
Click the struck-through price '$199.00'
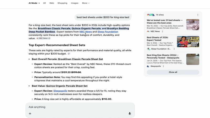coord(76,72)
